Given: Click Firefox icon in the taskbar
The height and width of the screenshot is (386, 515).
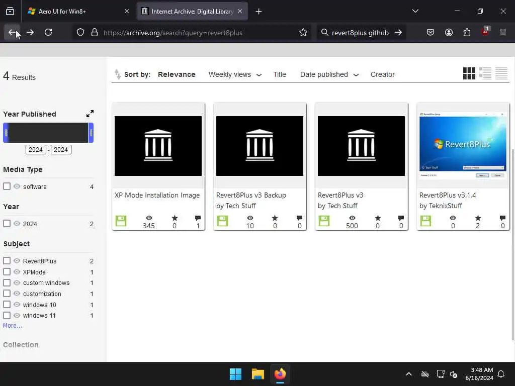Looking at the screenshot, I should 280,374.
